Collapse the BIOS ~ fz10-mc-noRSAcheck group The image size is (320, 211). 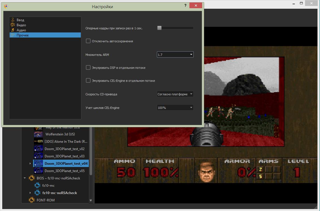(x=25, y=178)
